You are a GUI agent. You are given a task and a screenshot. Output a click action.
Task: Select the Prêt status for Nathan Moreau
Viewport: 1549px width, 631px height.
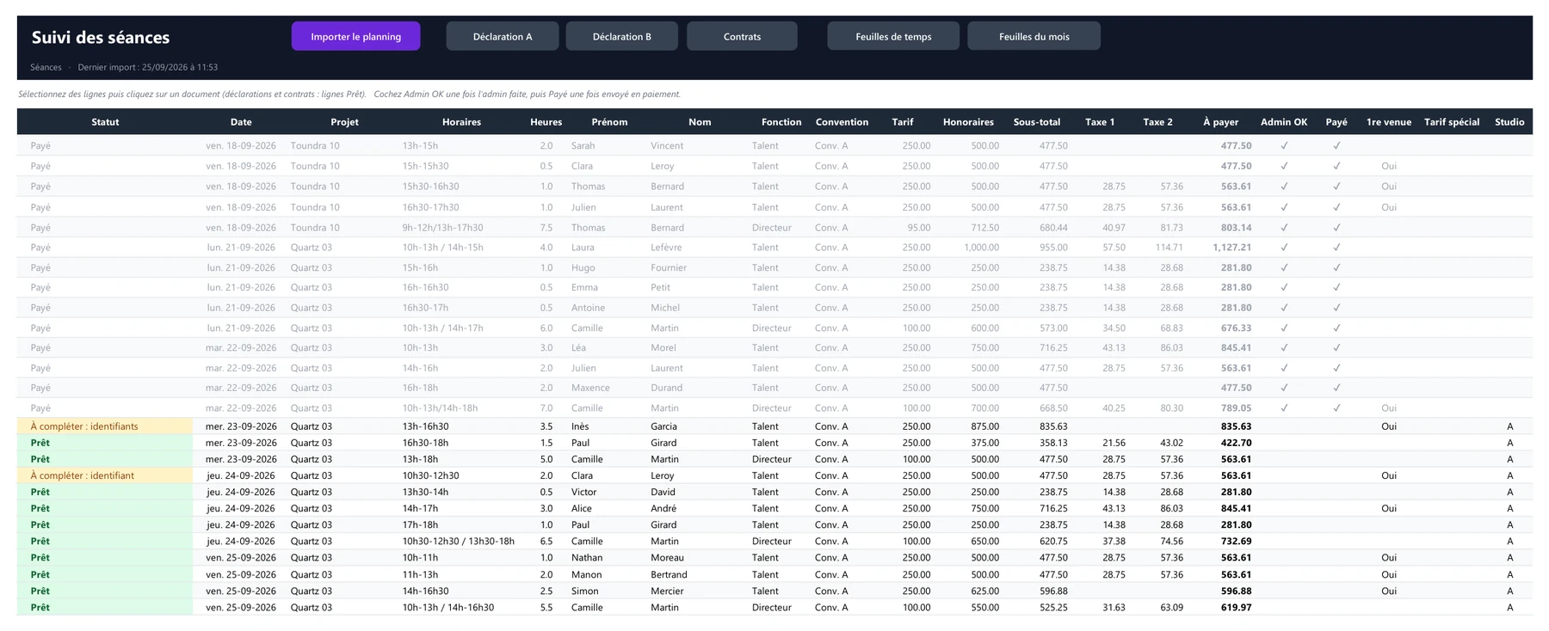tap(105, 558)
